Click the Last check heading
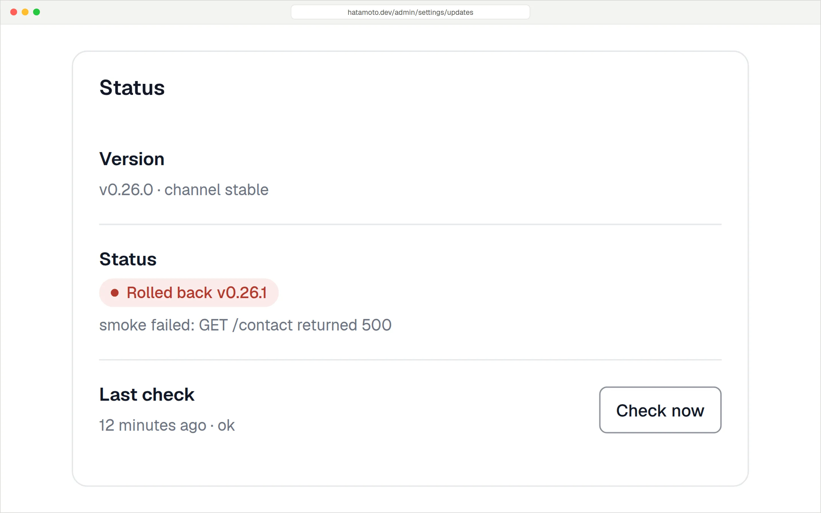Screen dimensions: 821x513 coord(147,395)
